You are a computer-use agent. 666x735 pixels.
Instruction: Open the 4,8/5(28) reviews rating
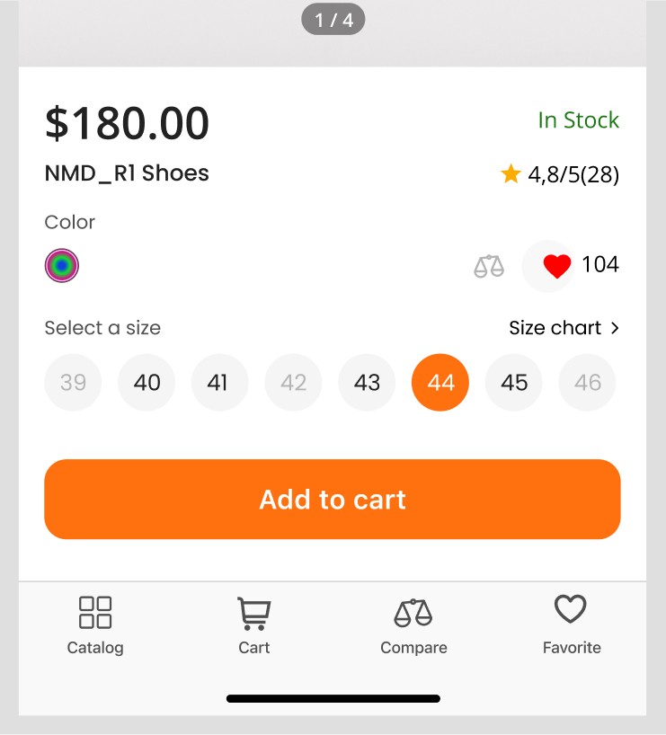click(x=573, y=174)
